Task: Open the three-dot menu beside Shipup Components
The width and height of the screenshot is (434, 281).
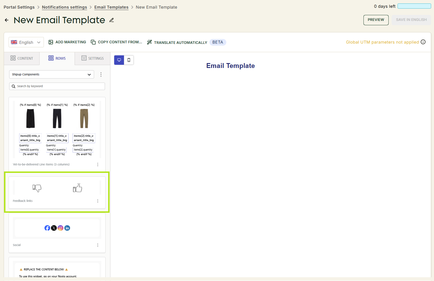Action: click(x=101, y=75)
